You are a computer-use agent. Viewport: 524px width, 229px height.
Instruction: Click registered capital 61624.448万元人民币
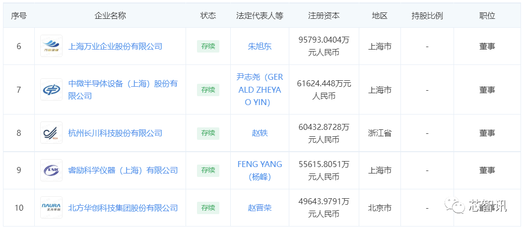coord(324,90)
